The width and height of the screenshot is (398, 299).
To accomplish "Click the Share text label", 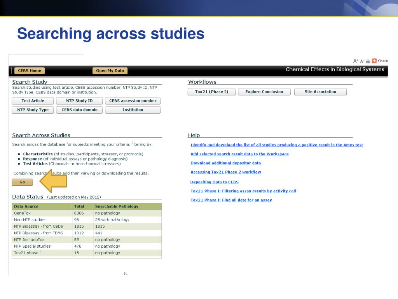I will pyautogui.click(x=383, y=61).
